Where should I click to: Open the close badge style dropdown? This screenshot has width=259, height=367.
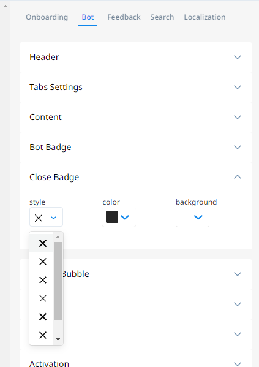tap(46, 217)
